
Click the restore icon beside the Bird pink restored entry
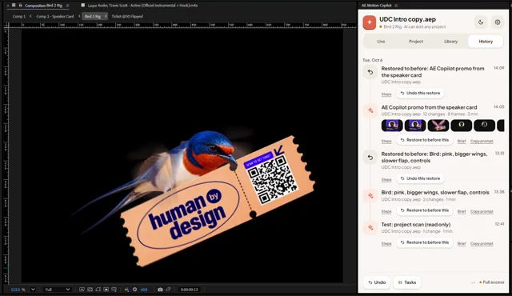point(370,158)
